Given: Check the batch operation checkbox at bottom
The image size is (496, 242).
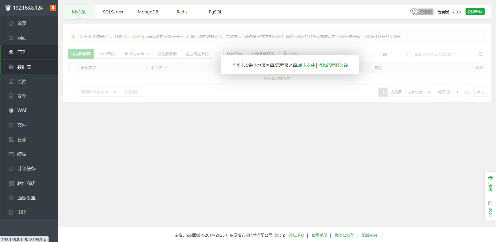Looking at the screenshot, I should pyautogui.click(x=73, y=92).
